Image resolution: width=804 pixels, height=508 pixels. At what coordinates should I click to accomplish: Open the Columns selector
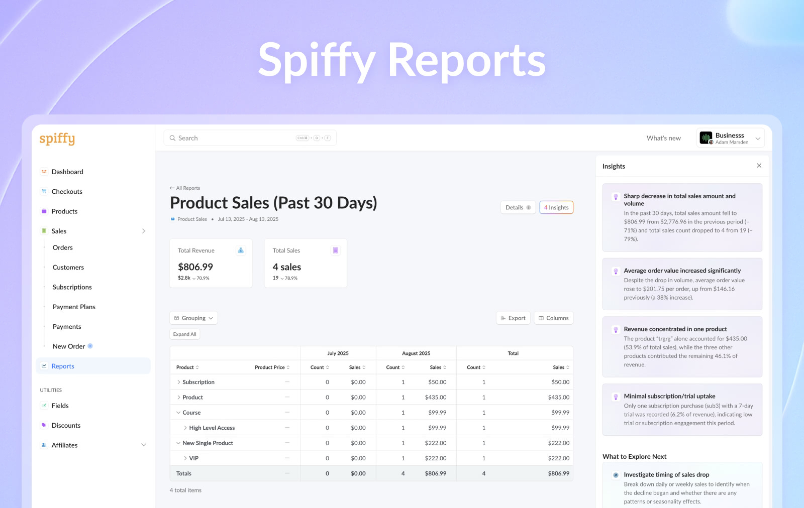click(x=553, y=318)
